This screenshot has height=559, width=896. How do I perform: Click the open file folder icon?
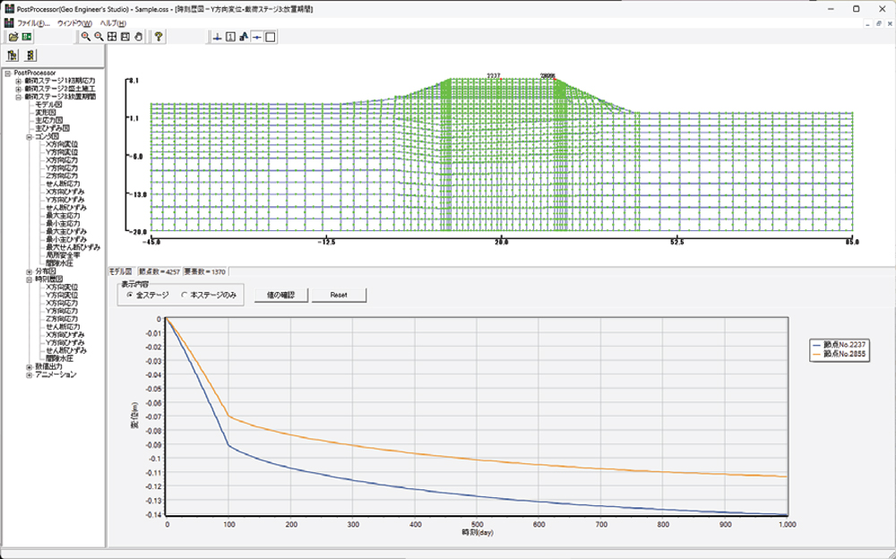click(x=13, y=37)
